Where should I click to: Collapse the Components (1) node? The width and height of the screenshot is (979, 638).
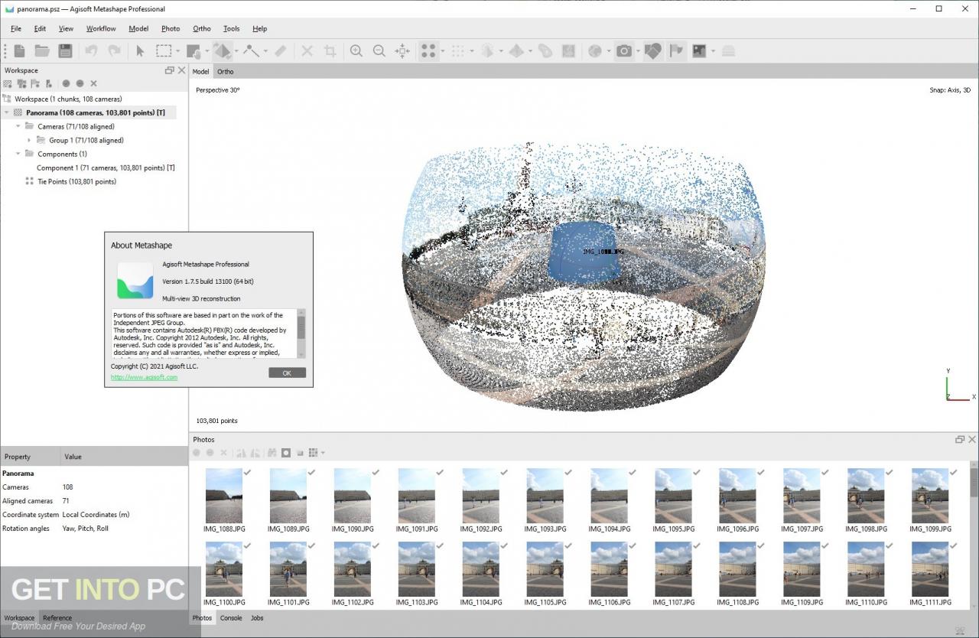pyautogui.click(x=18, y=154)
